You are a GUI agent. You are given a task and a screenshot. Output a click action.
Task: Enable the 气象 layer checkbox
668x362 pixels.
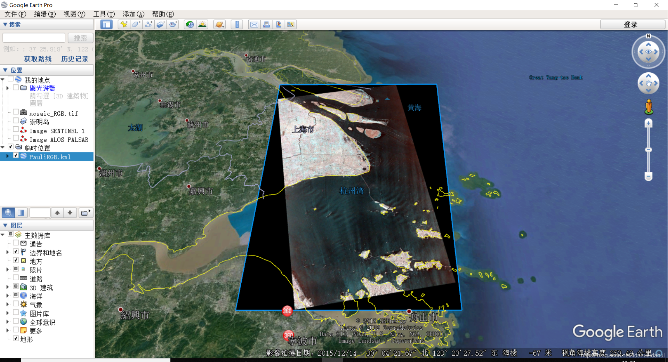(16, 304)
